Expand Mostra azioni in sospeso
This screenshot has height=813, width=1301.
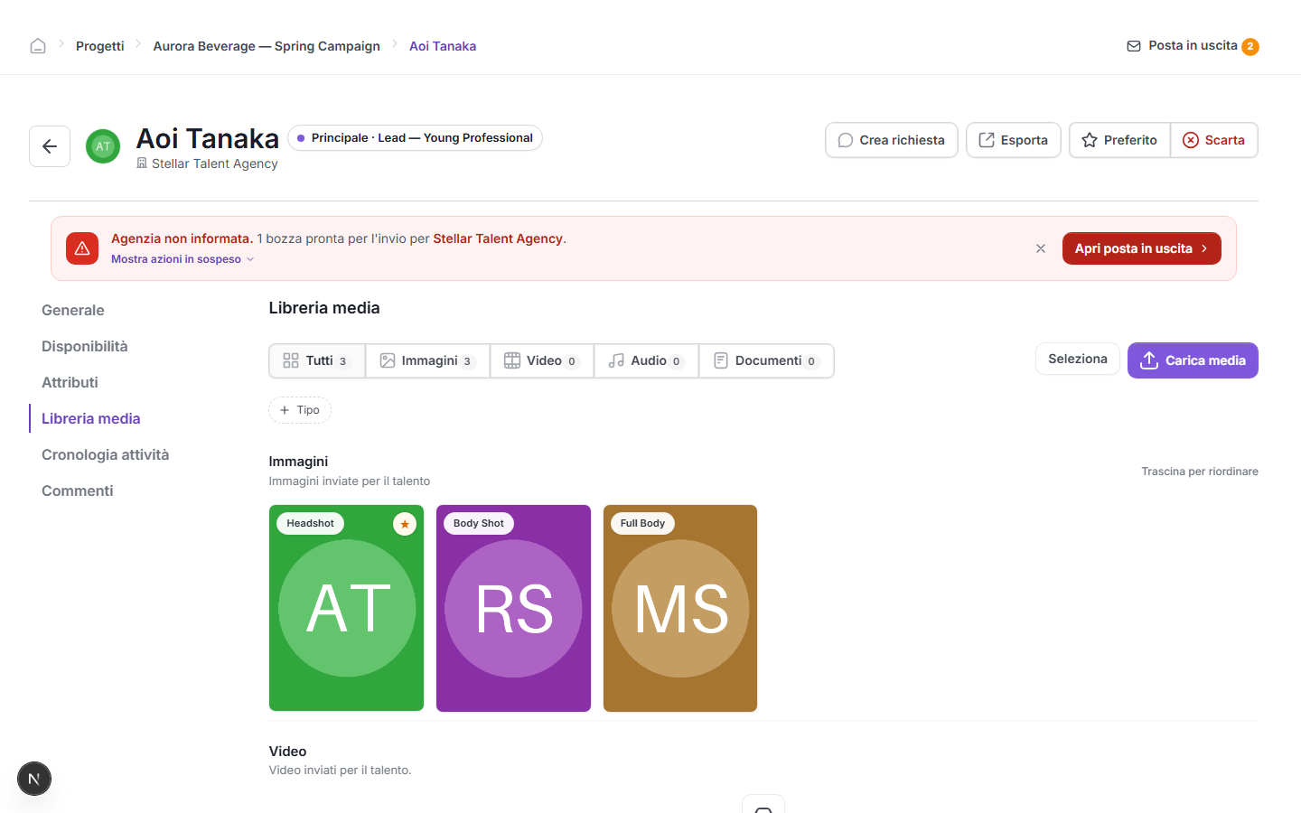point(183,259)
